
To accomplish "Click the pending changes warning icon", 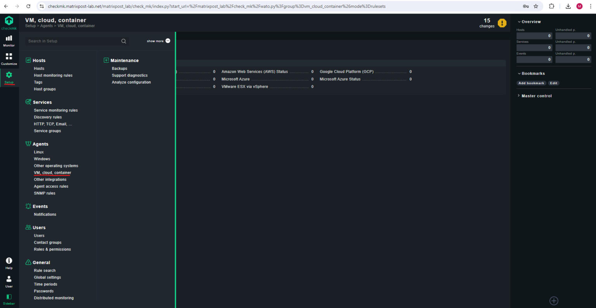I will coord(502,23).
